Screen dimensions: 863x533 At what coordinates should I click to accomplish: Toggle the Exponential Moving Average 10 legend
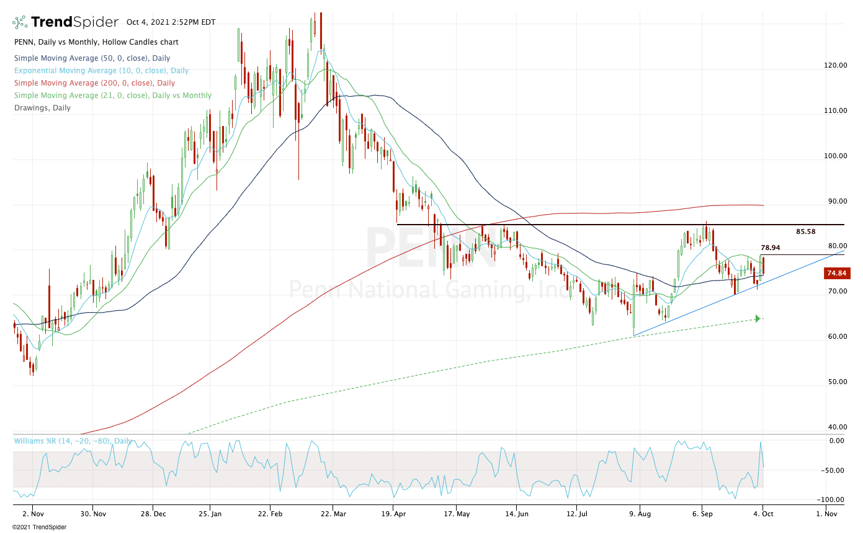[101, 71]
